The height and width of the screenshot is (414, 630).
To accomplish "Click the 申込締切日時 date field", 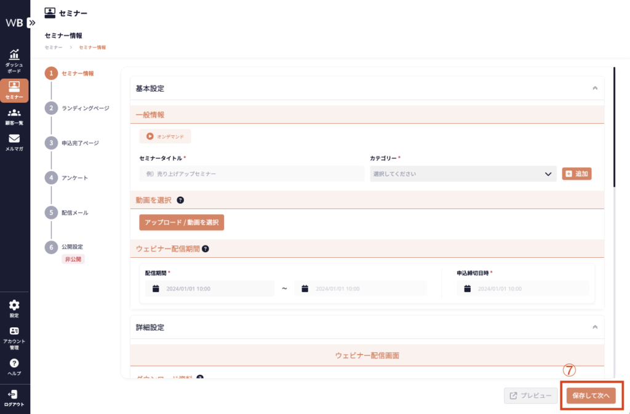I will point(523,289).
